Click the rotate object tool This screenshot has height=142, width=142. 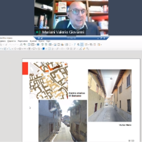coord(50,49)
